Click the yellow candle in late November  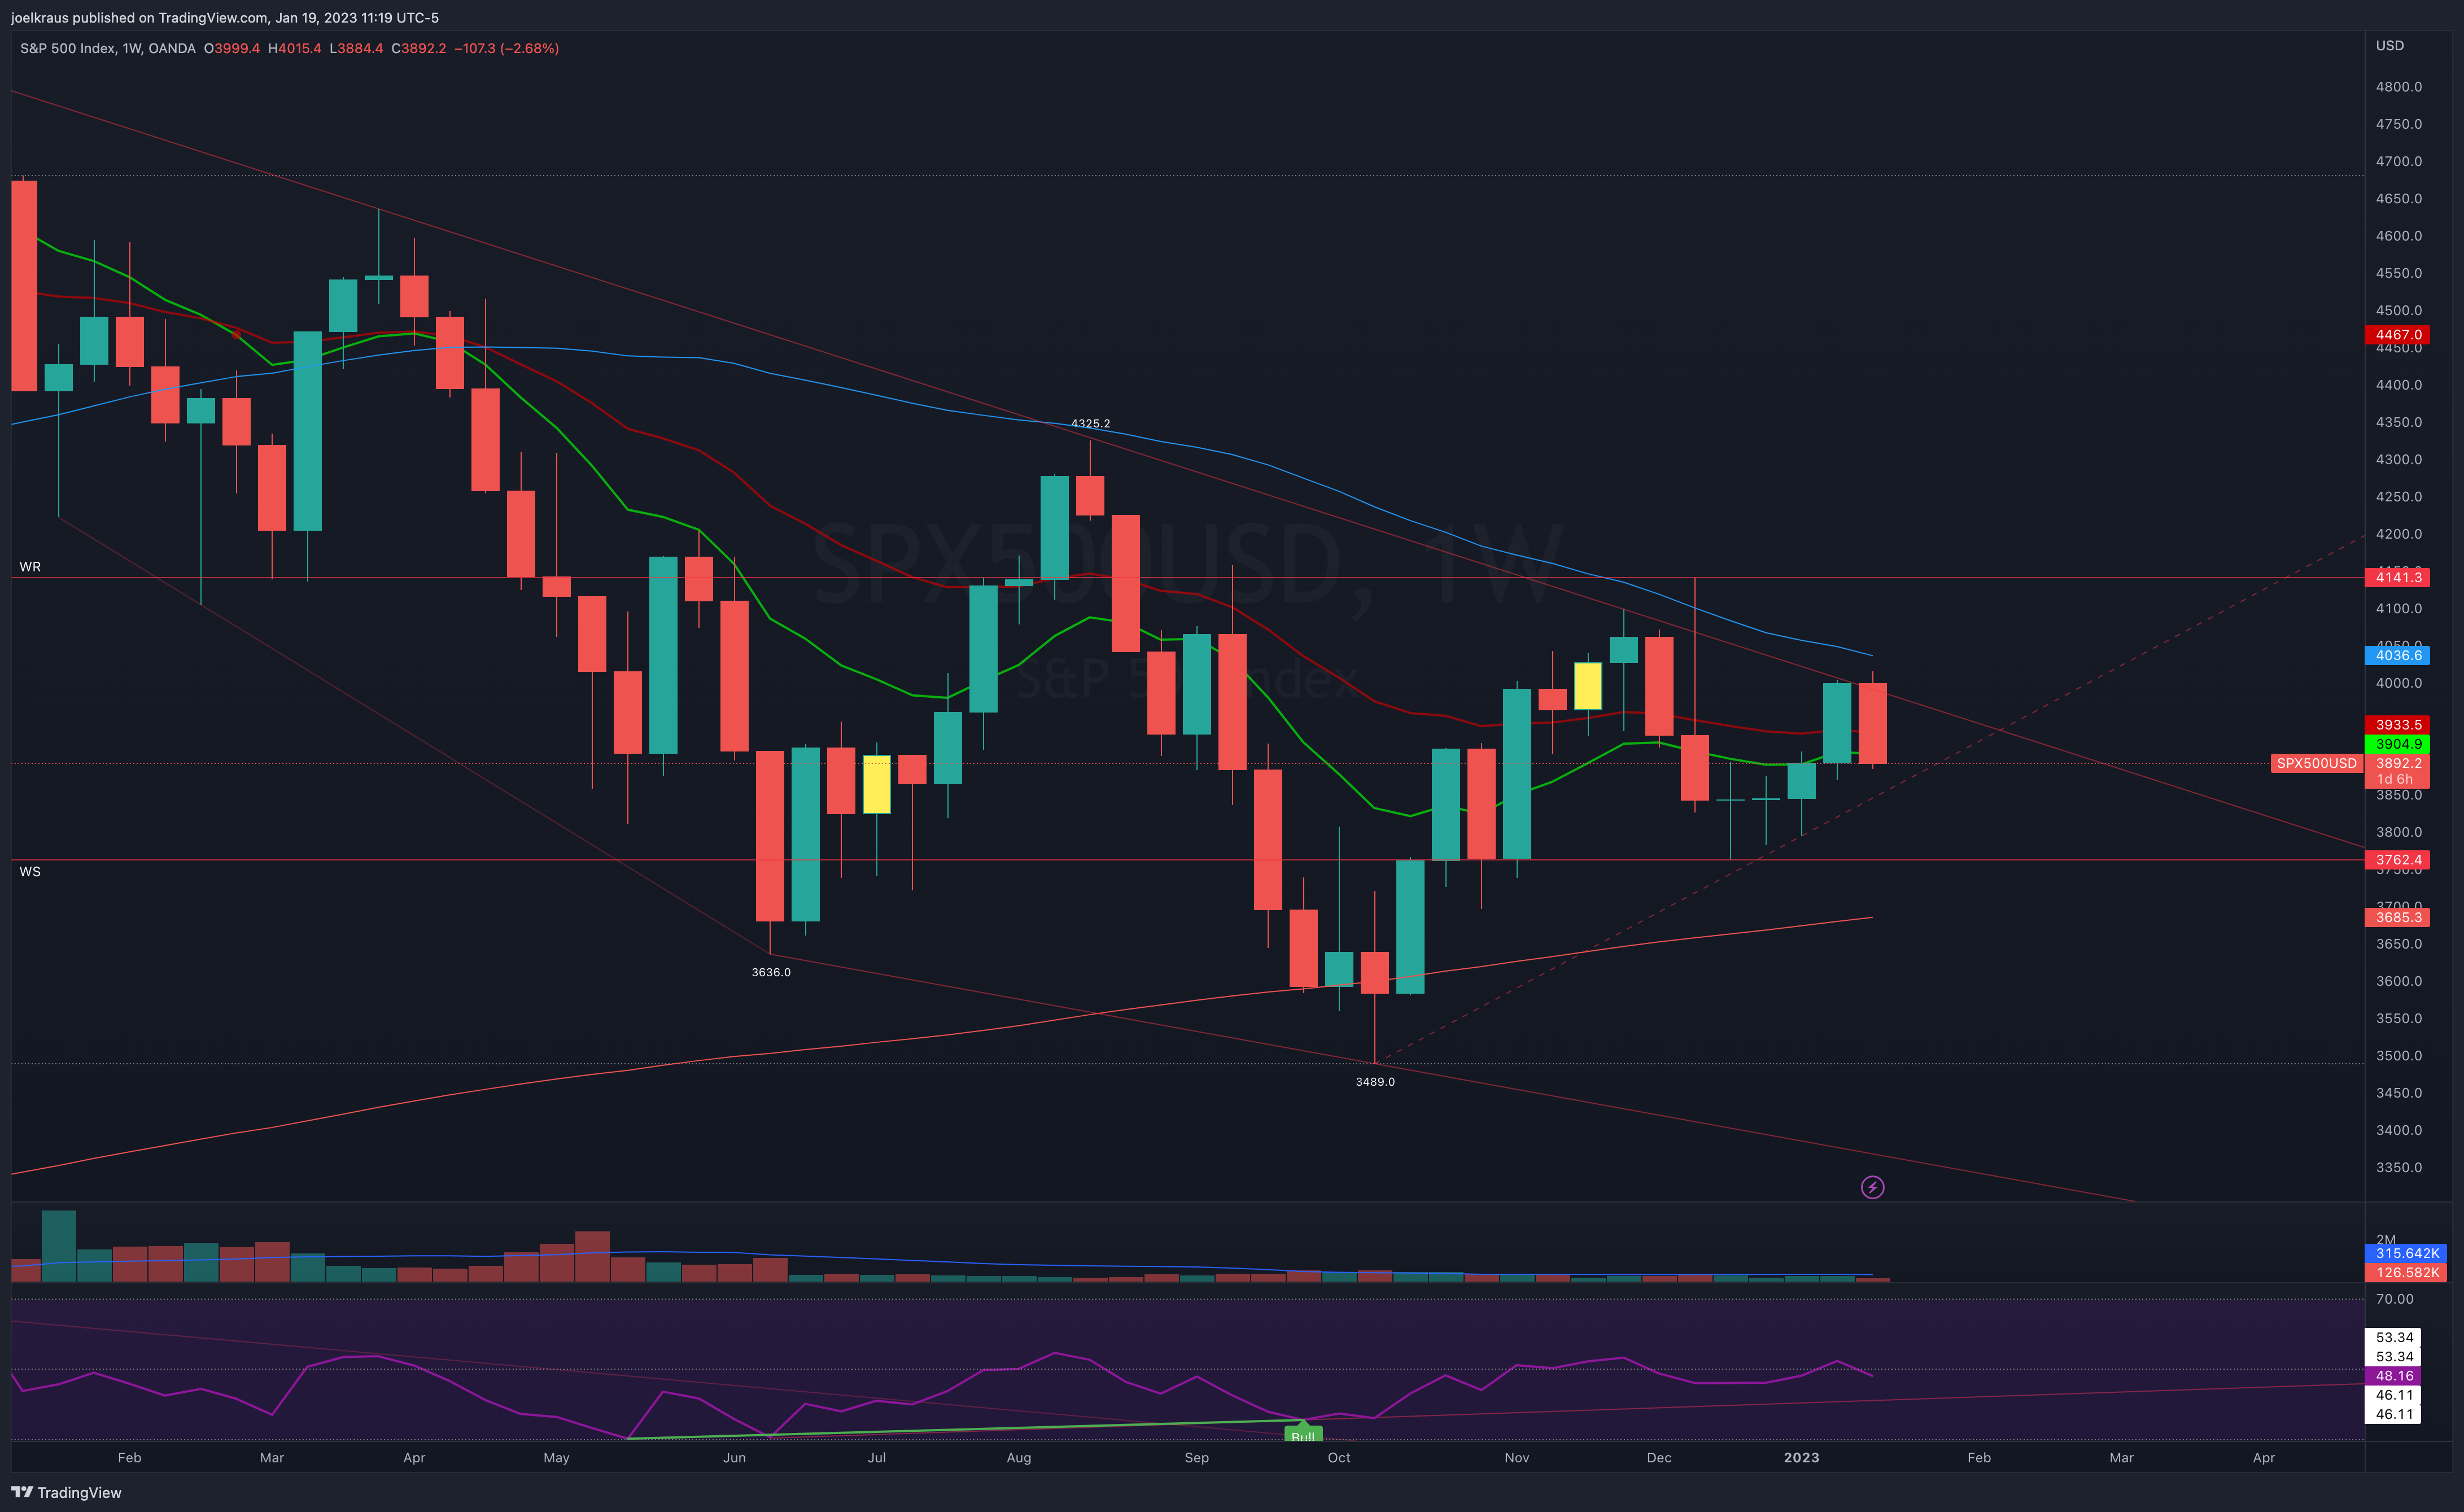coord(1587,686)
